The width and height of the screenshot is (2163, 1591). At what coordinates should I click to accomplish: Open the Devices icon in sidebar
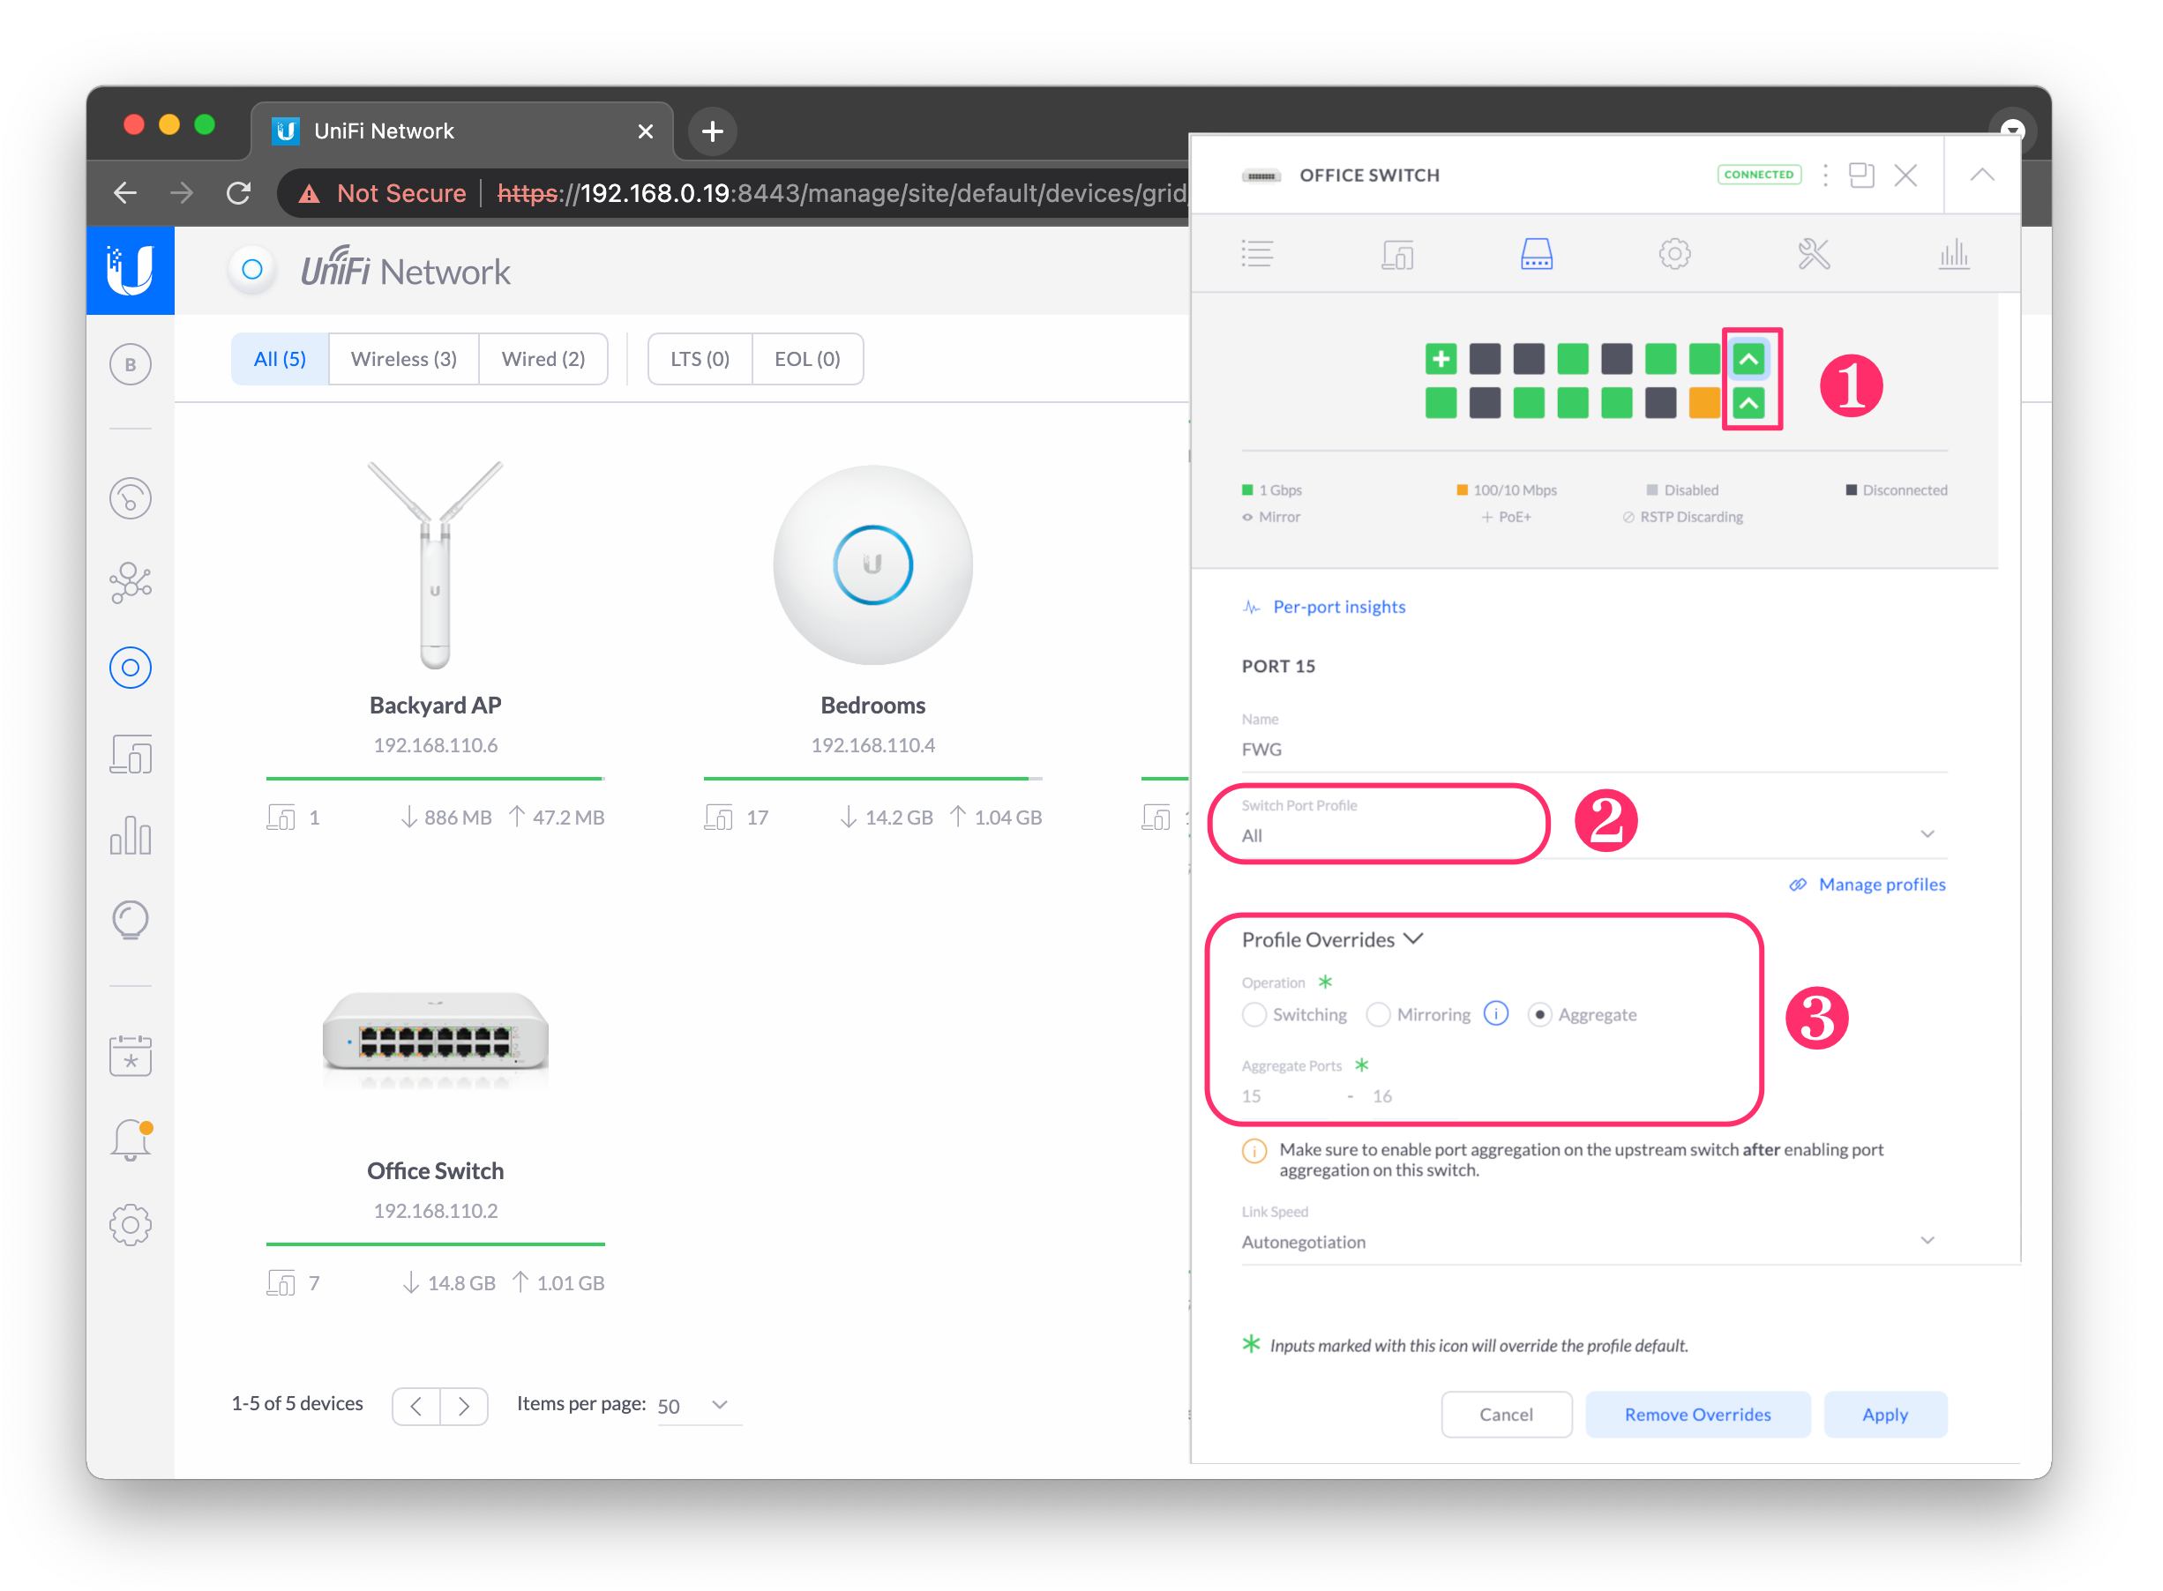coord(130,668)
